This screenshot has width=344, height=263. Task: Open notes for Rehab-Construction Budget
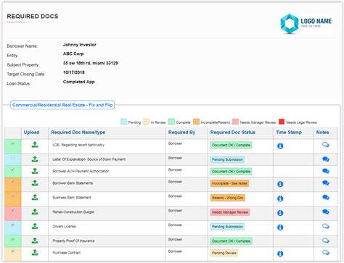click(x=326, y=212)
